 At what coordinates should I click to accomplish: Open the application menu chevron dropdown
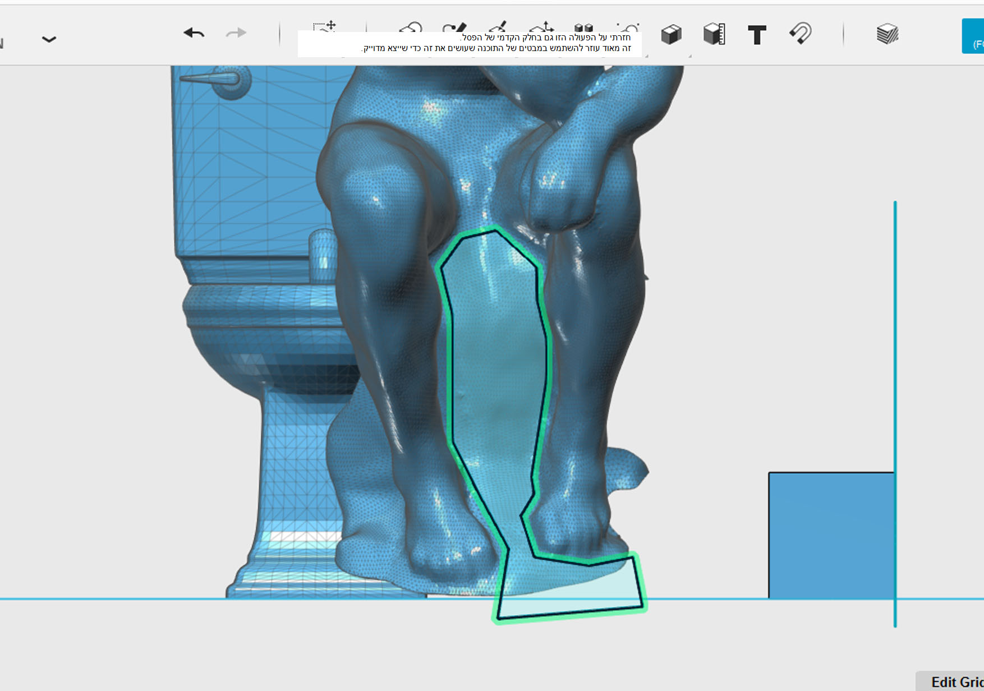tap(49, 39)
